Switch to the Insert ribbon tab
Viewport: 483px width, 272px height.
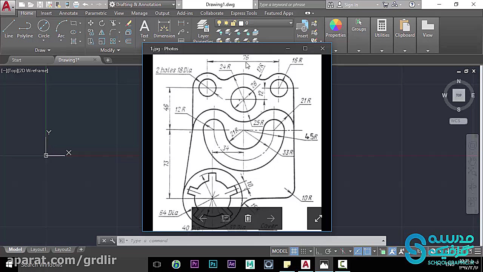click(x=46, y=13)
